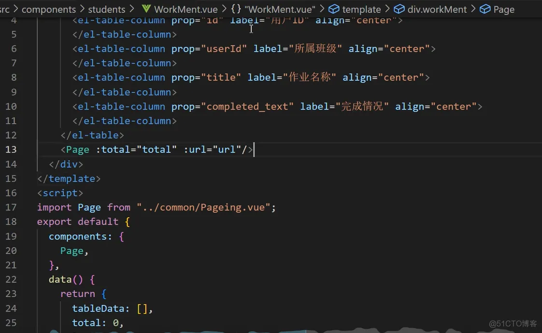Click the "../common/Pageing.vue" import path
The height and width of the screenshot is (333, 542).
click(203, 207)
